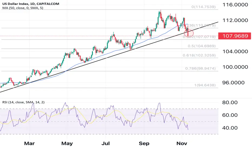
Task: Select the 0.786(98.9474) Fibonacci level label
Action: [x=200, y=69]
